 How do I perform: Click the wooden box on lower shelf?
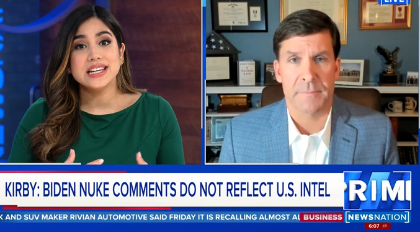click(233, 103)
